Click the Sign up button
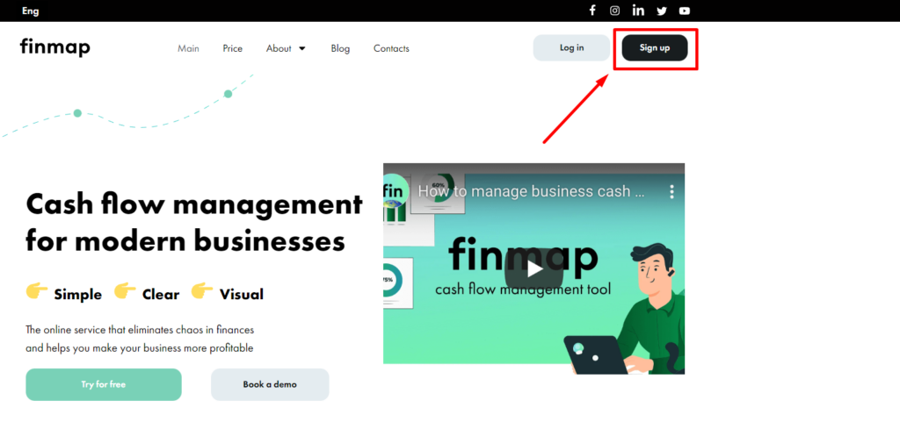 [655, 47]
